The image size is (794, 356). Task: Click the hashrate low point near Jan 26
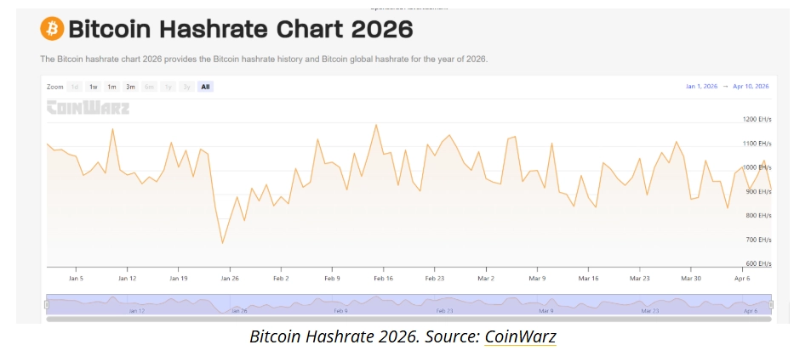click(223, 244)
